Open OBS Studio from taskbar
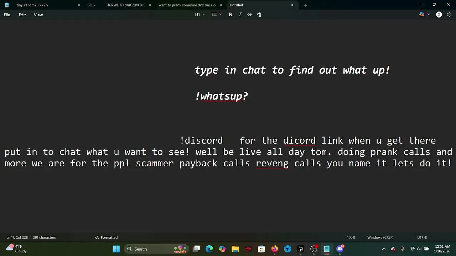 313,249
